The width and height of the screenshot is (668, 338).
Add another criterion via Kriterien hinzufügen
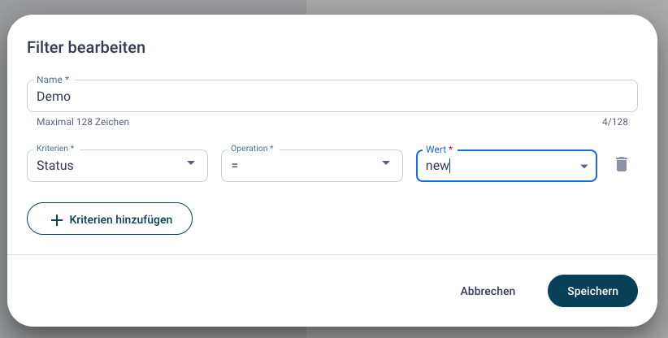click(x=110, y=219)
